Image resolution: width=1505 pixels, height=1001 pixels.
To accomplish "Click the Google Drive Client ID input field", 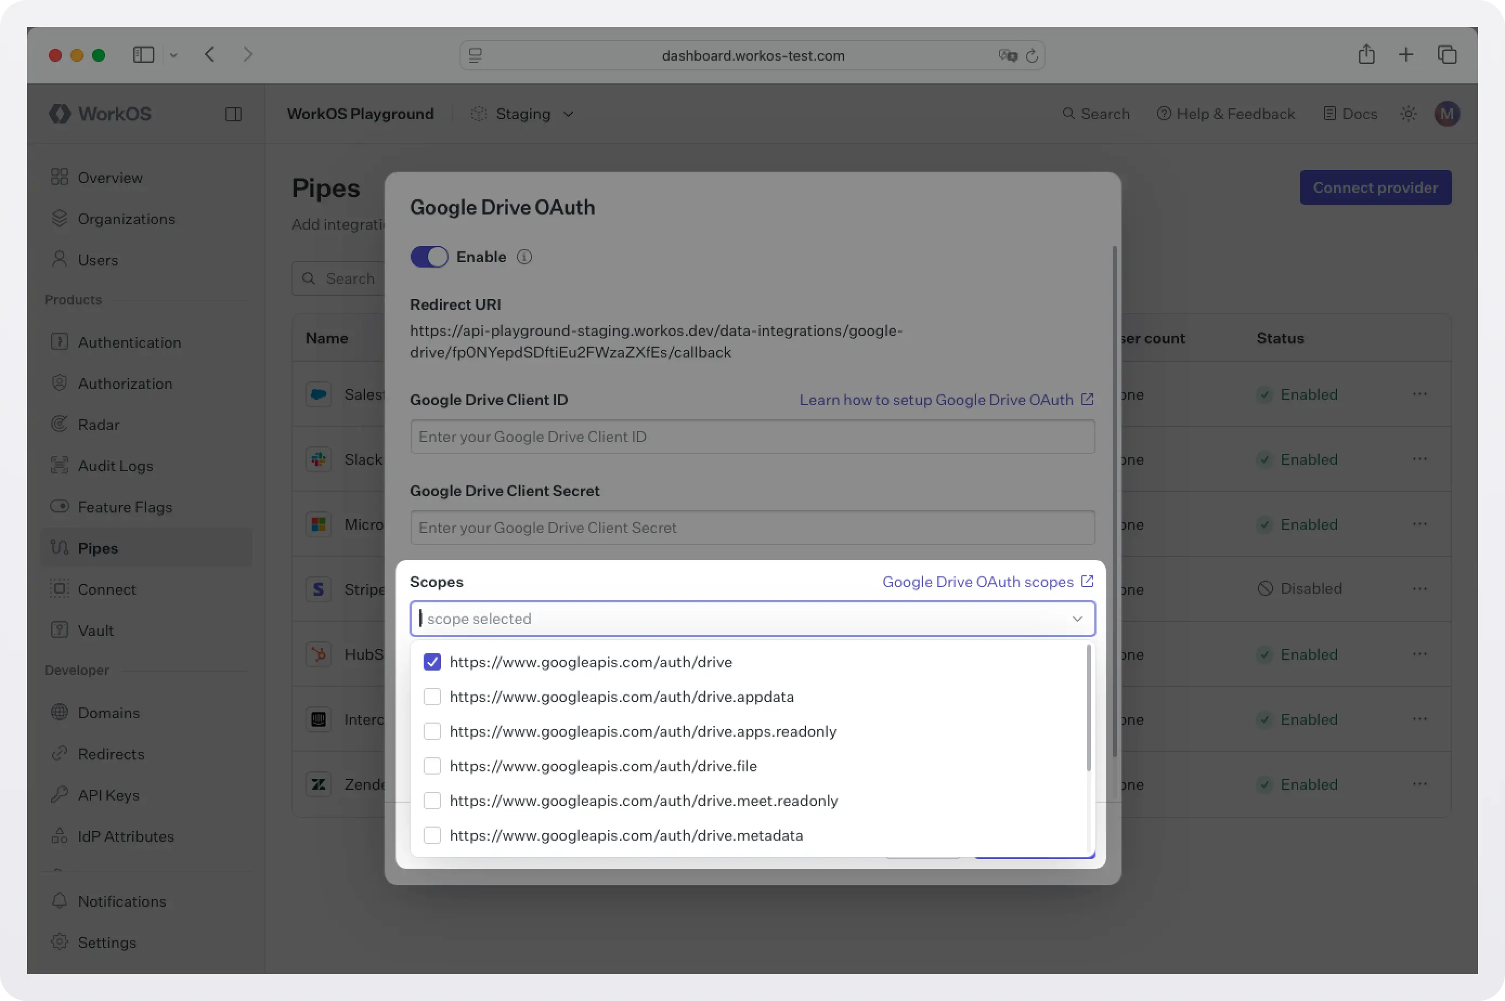I will point(752,437).
